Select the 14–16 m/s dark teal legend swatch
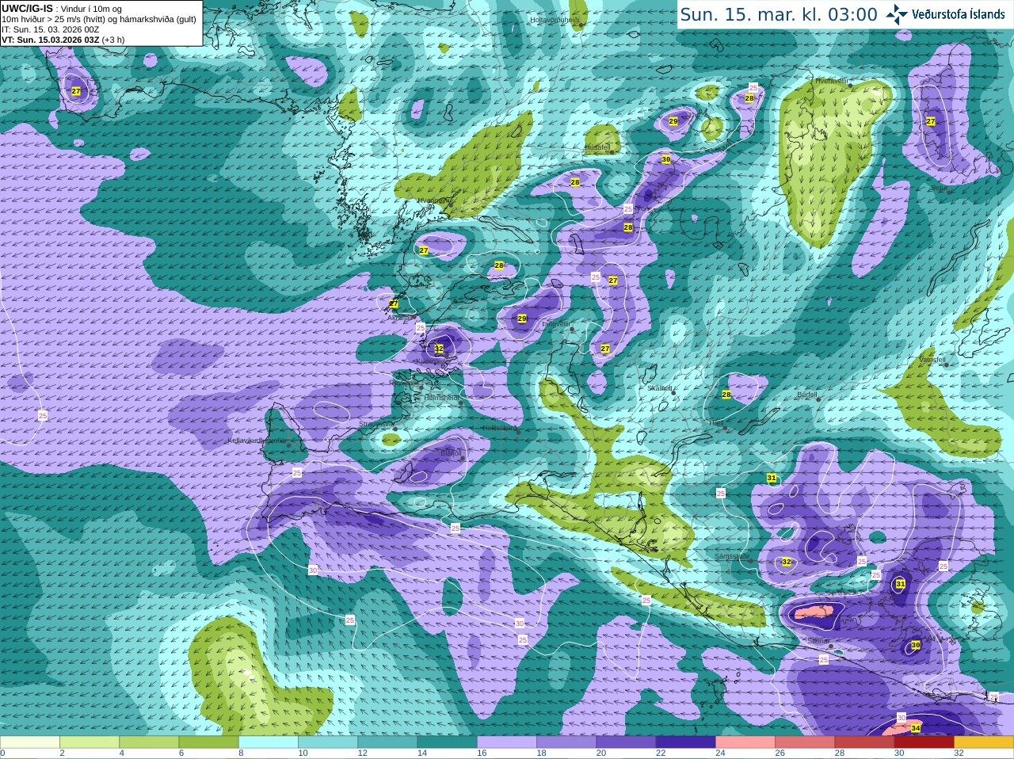This screenshot has width=1014, height=759. [448, 742]
